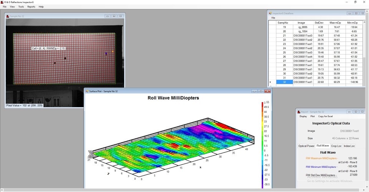Switch to the Crop Loc tab
The image size is (369, 192).
click(x=336, y=146)
